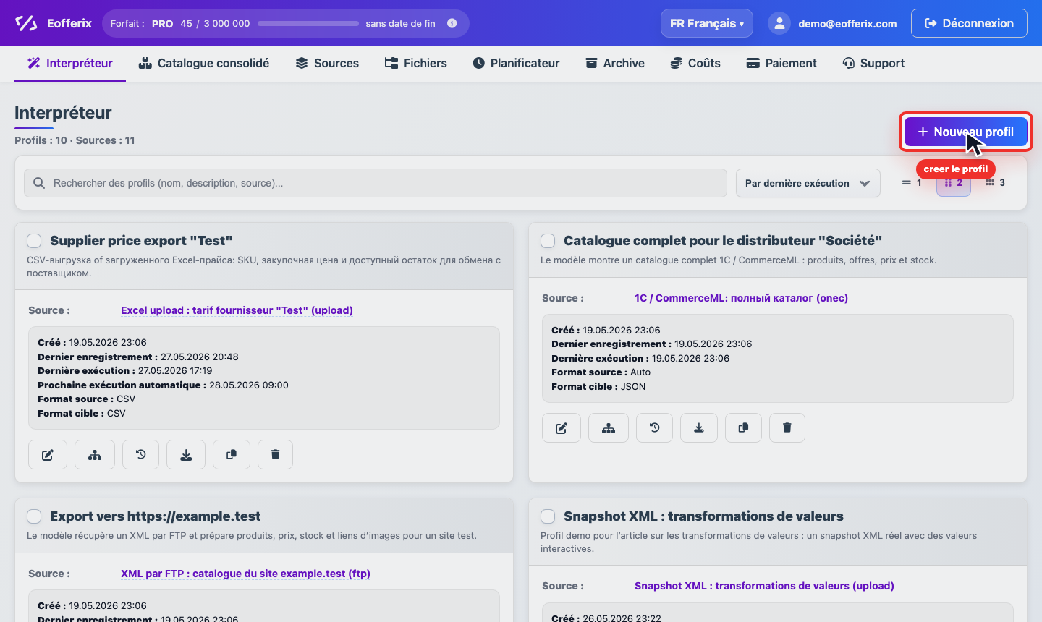Open Snapshot XML transformations source link
This screenshot has height=622, width=1042.
click(764, 586)
